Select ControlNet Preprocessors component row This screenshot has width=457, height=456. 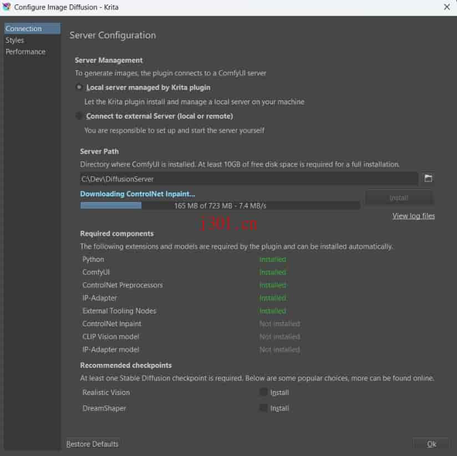tap(184, 285)
